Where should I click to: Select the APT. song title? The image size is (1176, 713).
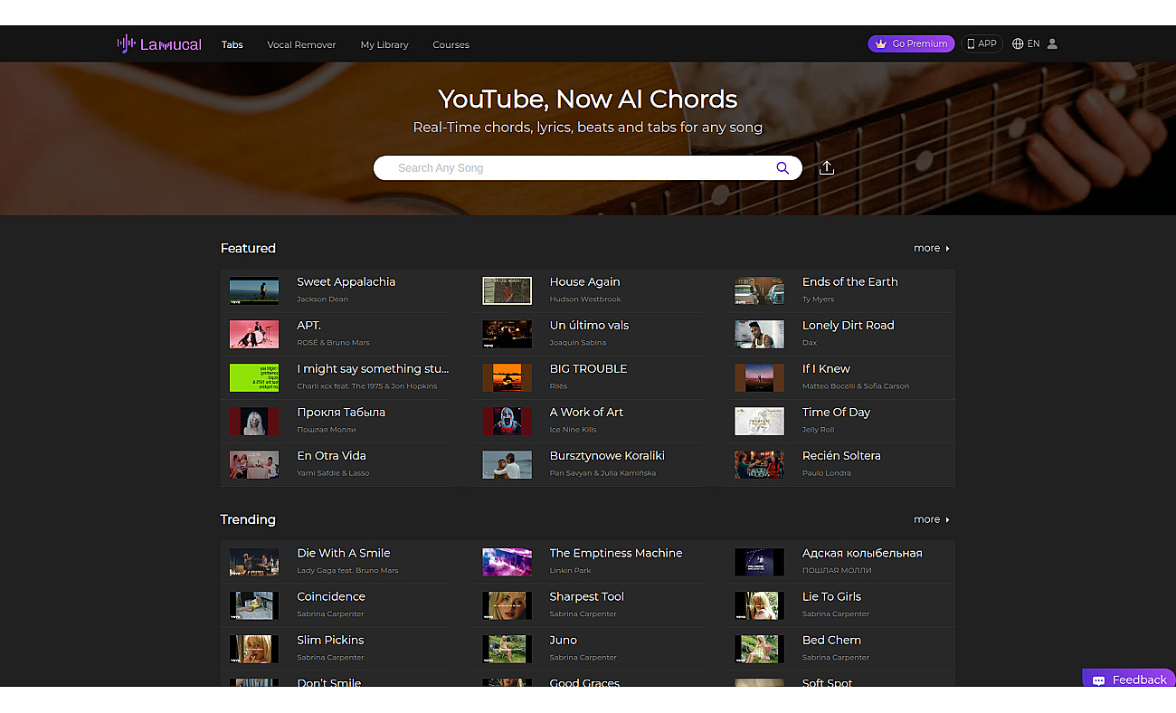click(309, 326)
